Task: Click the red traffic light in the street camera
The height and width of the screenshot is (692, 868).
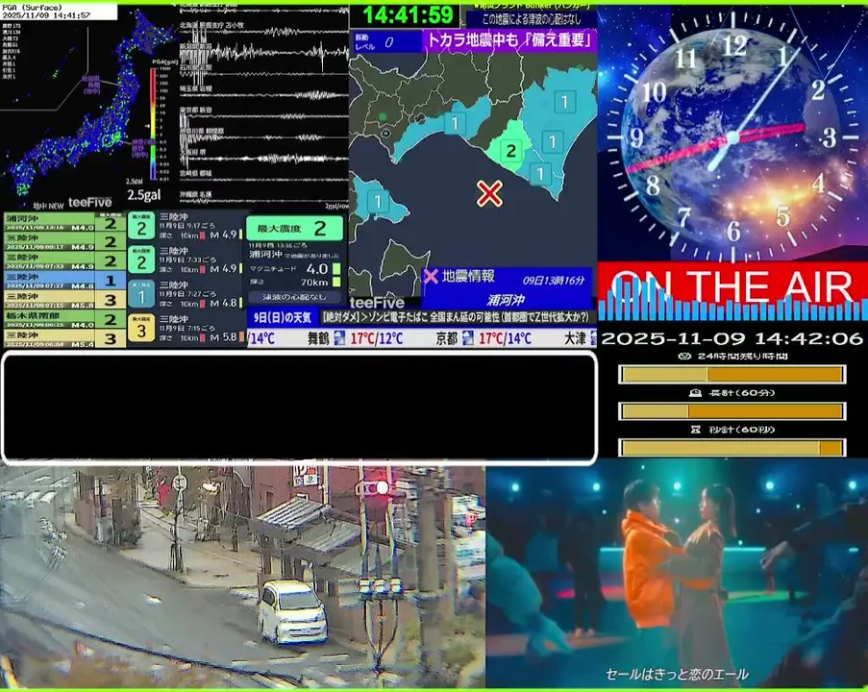Action: 382,487
